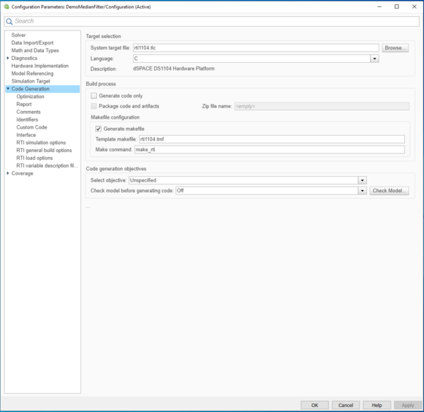Viewport: 424px width, 412px height.
Task: Open the Language dropdown
Action: (x=375, y=59)
